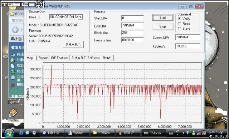
Task: Open the IDE Features tab
Action: click(60, 58)
